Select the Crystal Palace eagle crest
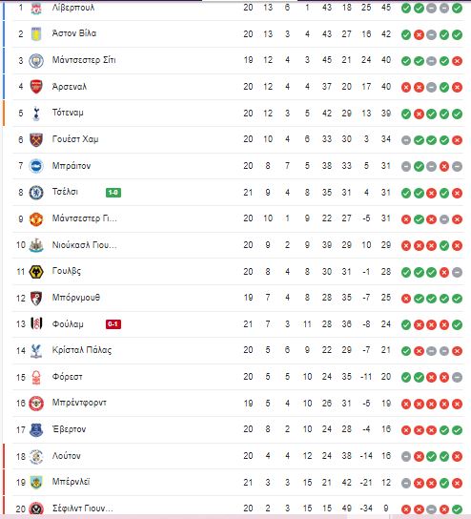The image size is (471, 519). [36, 351]
